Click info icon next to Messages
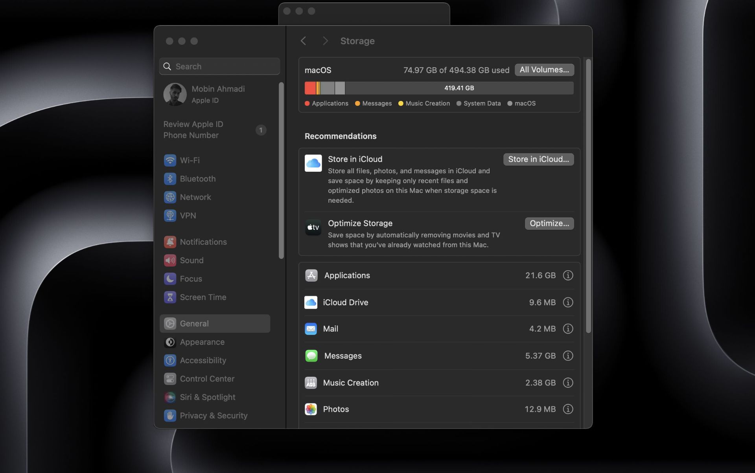This screenshot has width=755, height=473. pyautogui.click(x=567, y=356)
